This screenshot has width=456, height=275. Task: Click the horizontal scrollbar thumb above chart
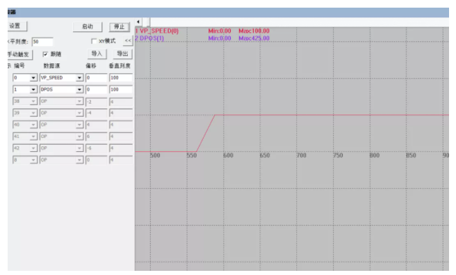point(146,22)
